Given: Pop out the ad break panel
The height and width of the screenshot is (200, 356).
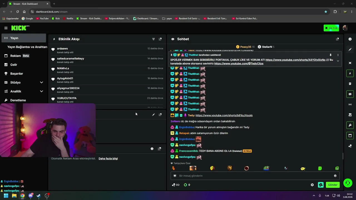Looking at the screenshot, I should click(x=159, y=149).
